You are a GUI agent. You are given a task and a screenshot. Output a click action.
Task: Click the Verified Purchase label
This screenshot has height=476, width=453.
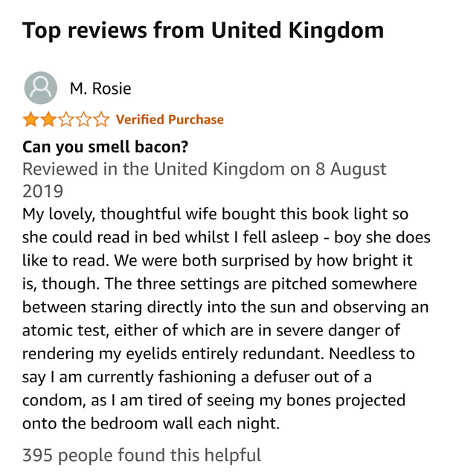pyautogui.click(x=170, y=119)
